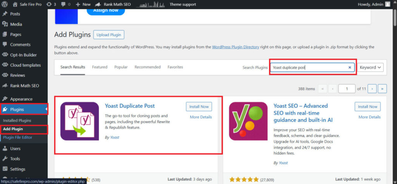Screen dimensions: 397x184
Task: Switch to the Favorites tab
Action: [x=175, y=67]
